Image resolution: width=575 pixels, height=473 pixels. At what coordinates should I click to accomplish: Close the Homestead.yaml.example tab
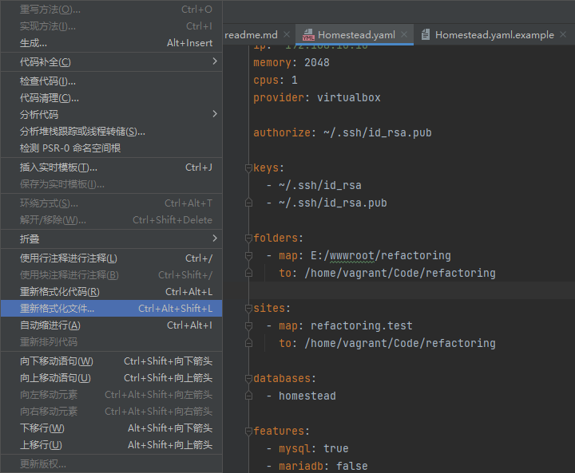pyautogui.click(x=565, y=35)
